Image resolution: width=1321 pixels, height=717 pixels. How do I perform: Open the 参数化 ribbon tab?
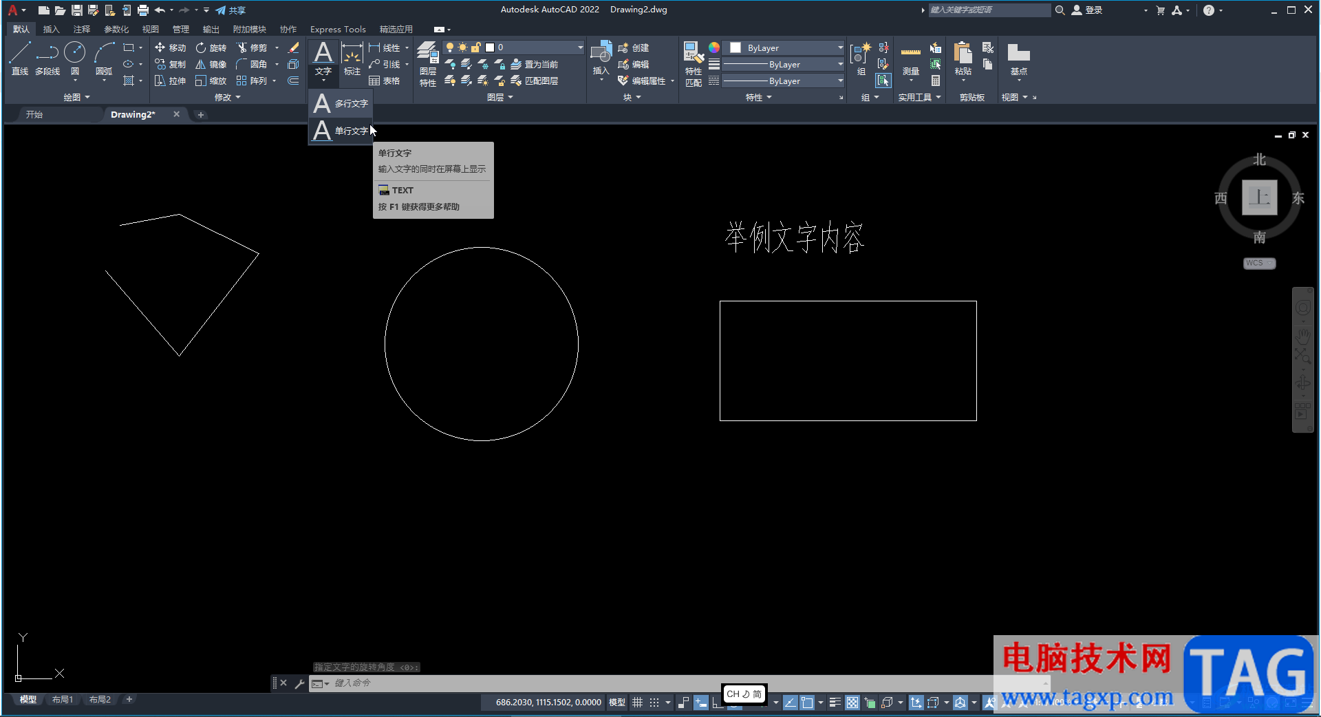tap(116, 29)
